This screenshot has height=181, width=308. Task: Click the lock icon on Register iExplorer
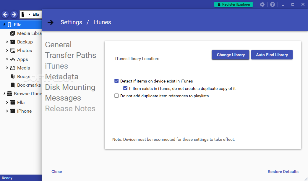pyautogui.click(x=219, y=4)
